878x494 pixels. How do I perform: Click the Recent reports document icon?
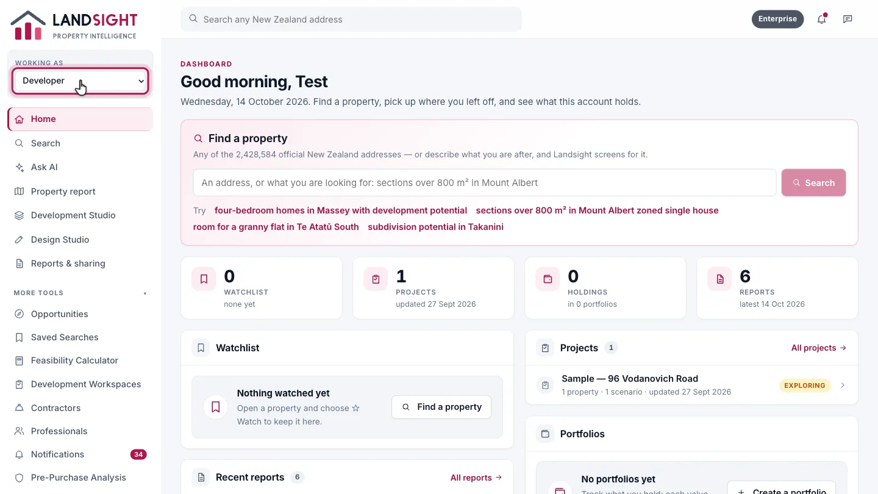coord(201,477)
